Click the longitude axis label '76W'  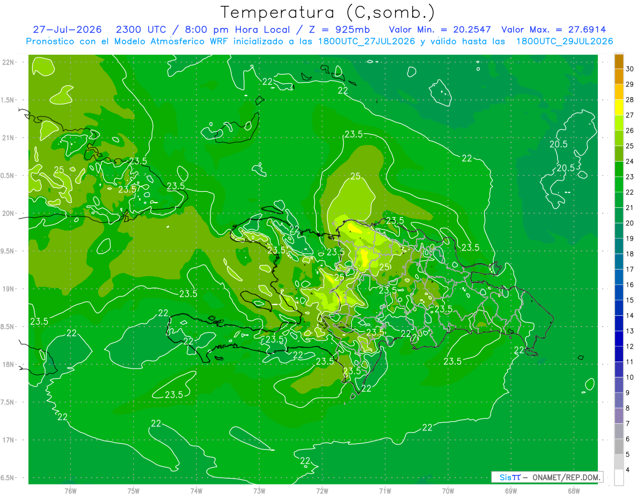70,491
